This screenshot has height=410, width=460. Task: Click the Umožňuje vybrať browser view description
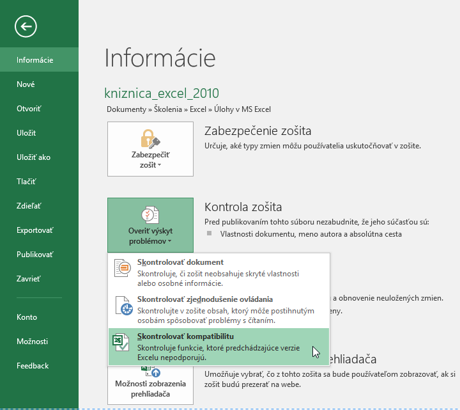[x=330, y=379]
